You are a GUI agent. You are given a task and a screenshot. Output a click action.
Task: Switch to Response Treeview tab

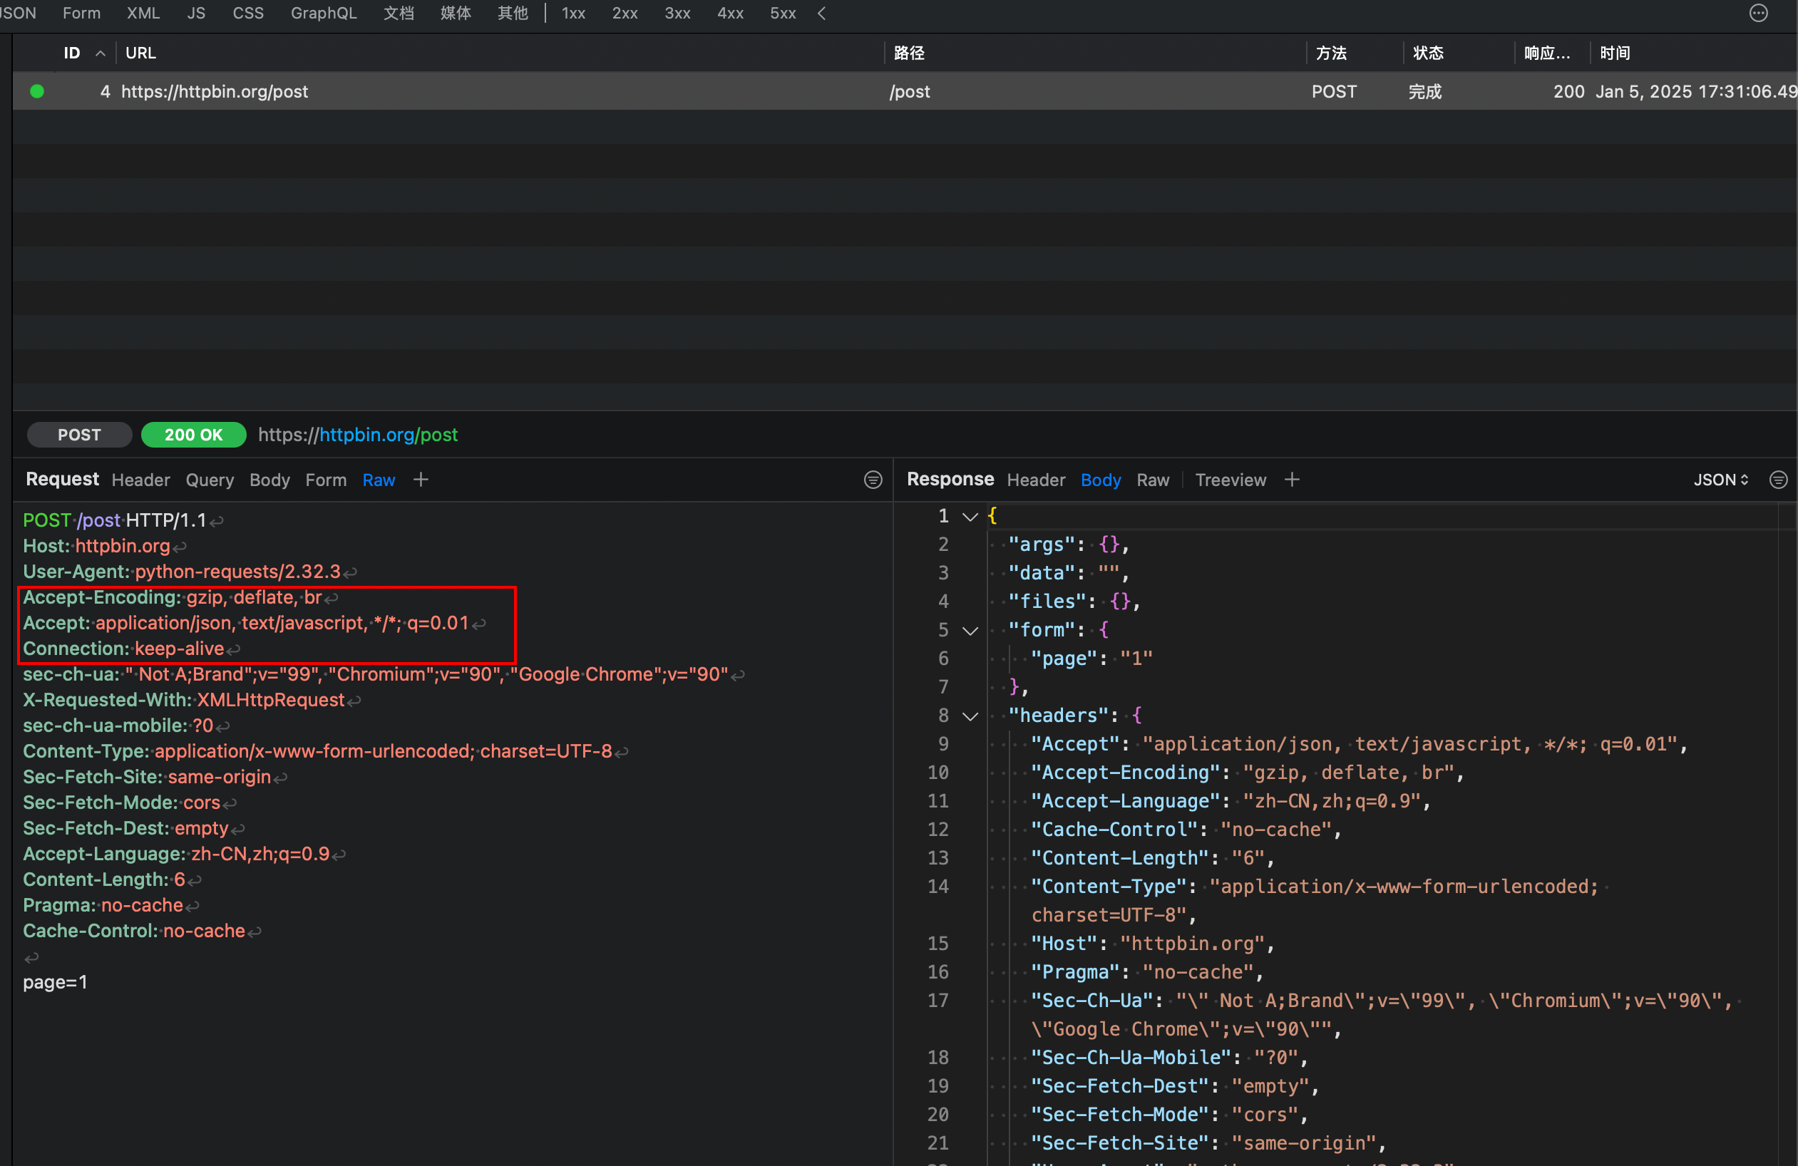tap(1230, 480)
